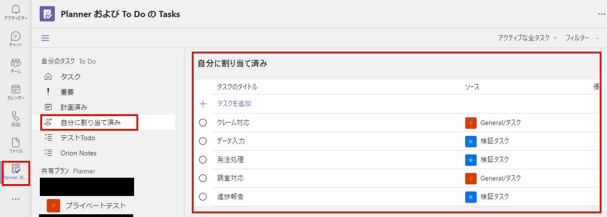Mark クレーム対応 task as complete

[x=203, y=122]
